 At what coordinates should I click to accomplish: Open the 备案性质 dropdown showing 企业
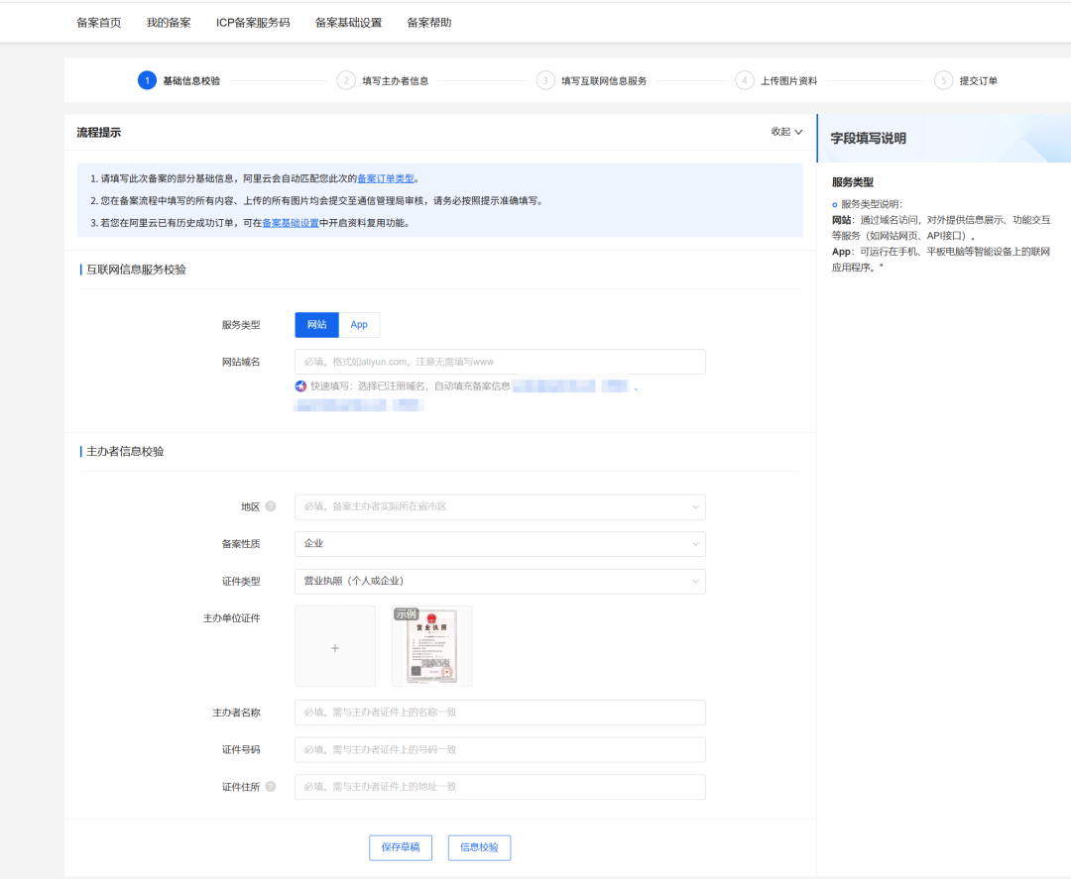tap(500, 544)
